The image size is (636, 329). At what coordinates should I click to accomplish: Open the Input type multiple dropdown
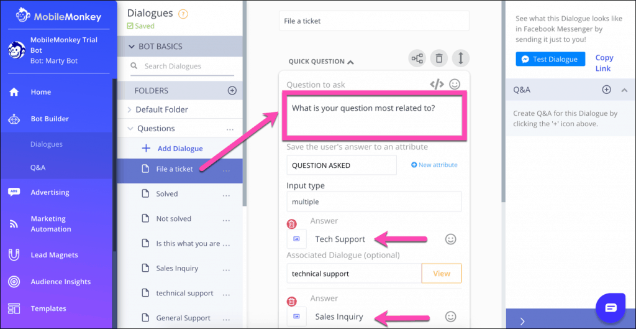374,202
